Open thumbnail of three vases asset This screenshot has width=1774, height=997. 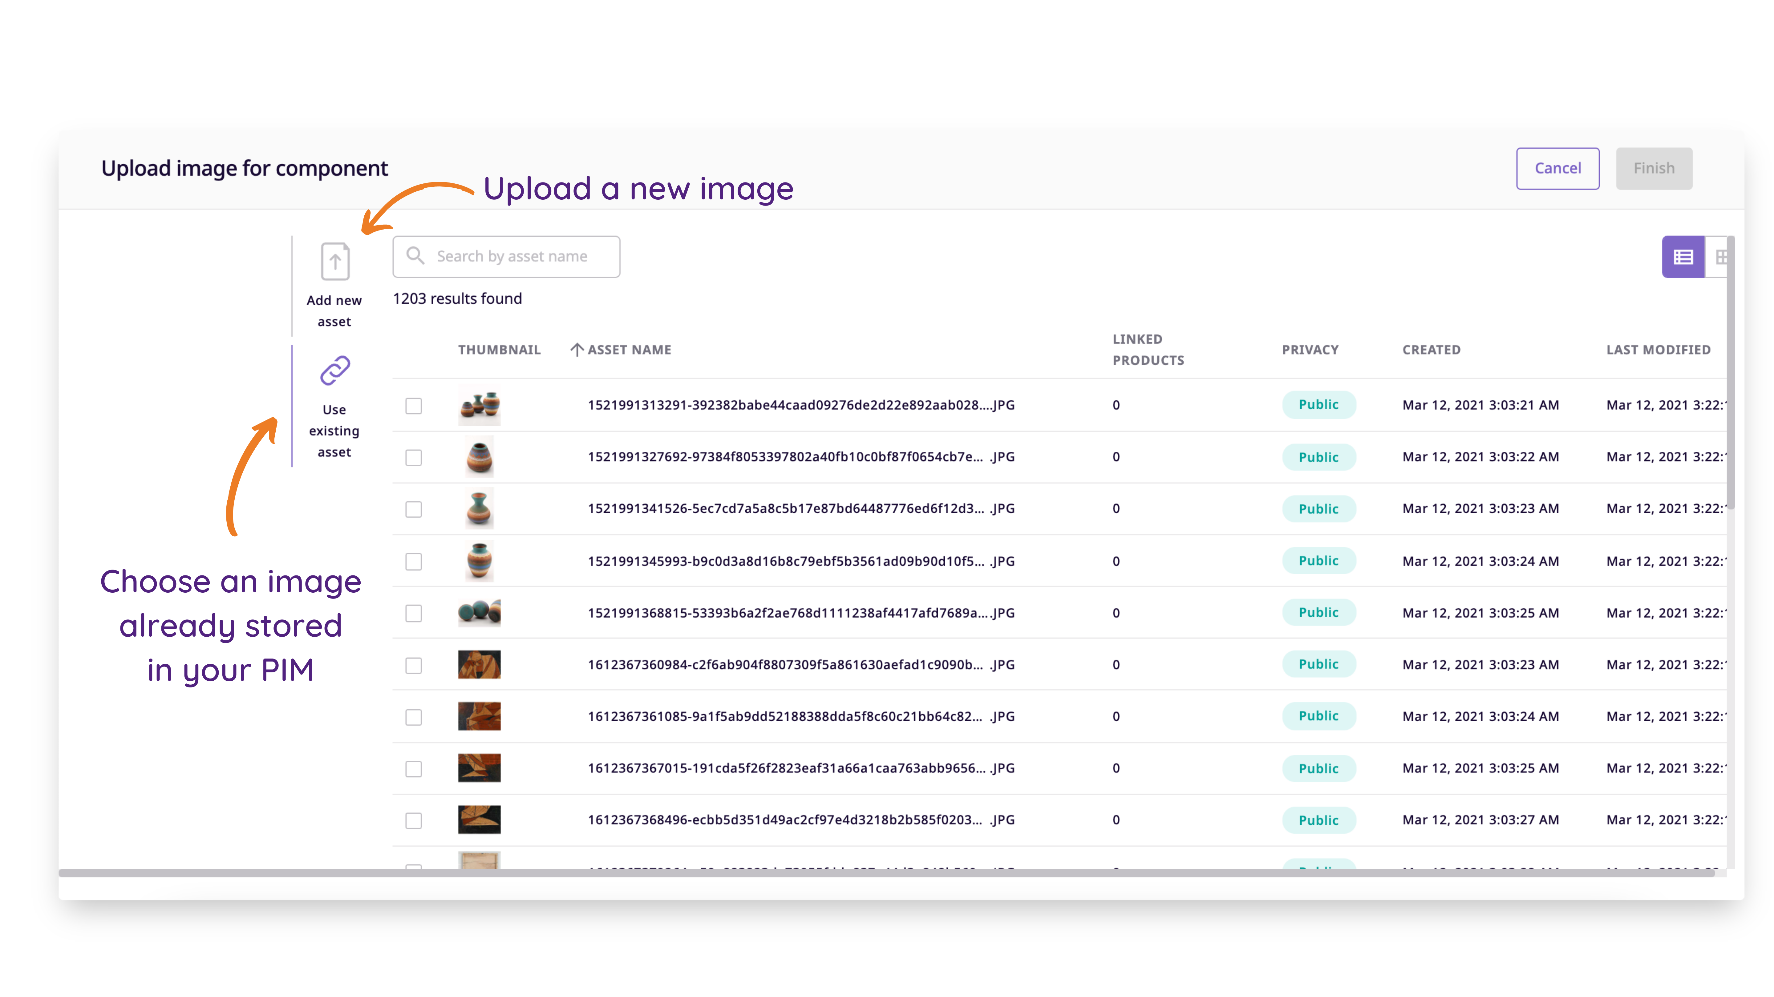pyautogui.click(x=479, y=405)
